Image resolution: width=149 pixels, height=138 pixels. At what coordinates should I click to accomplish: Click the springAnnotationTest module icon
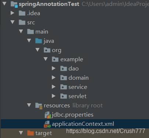pos(14,4)
